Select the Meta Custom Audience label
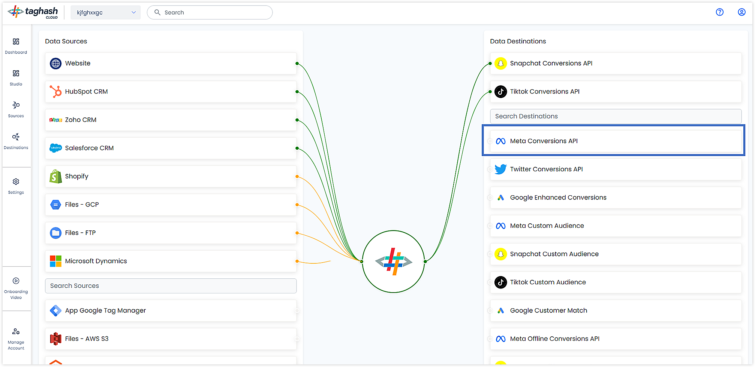The image size is (755, 367). point(547,226)
